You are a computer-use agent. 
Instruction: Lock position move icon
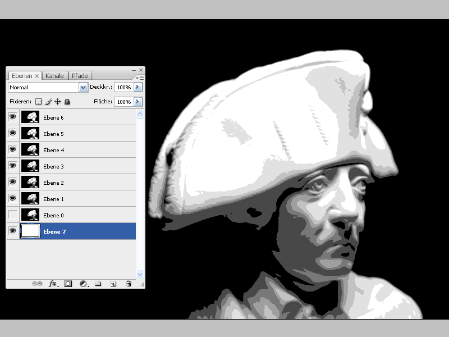click(58, 102)
